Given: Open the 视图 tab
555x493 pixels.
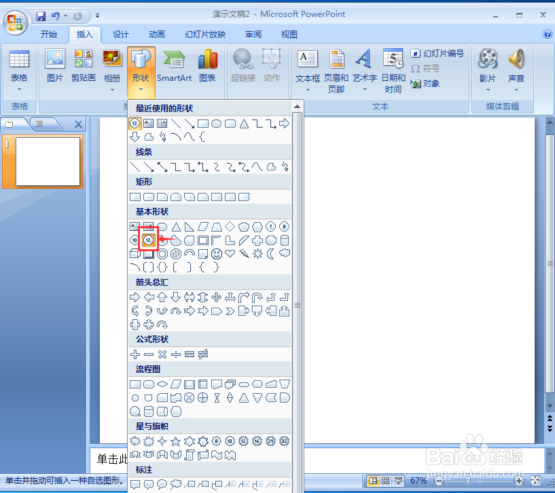Looking at the screenshot, I should point(289,35).
